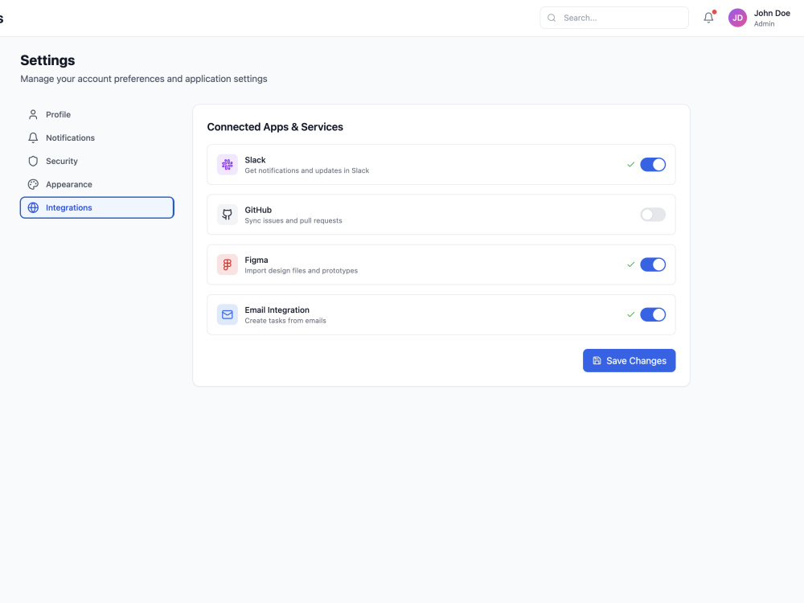Click the notification bell icon
804x603 pixels.
click(x=708, y=18)
